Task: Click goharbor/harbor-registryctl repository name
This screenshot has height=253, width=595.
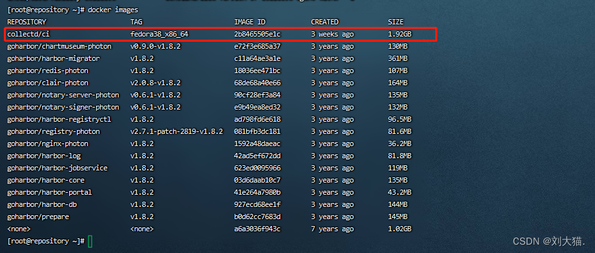Action: tap(59, 119)
